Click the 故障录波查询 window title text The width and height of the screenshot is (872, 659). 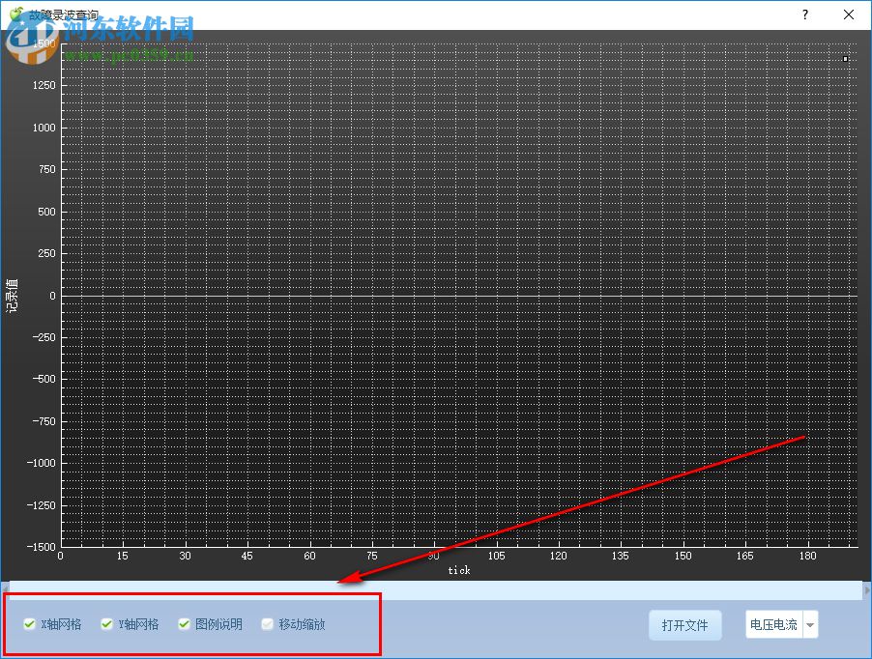pyautogui.click(x=64, y=15)
